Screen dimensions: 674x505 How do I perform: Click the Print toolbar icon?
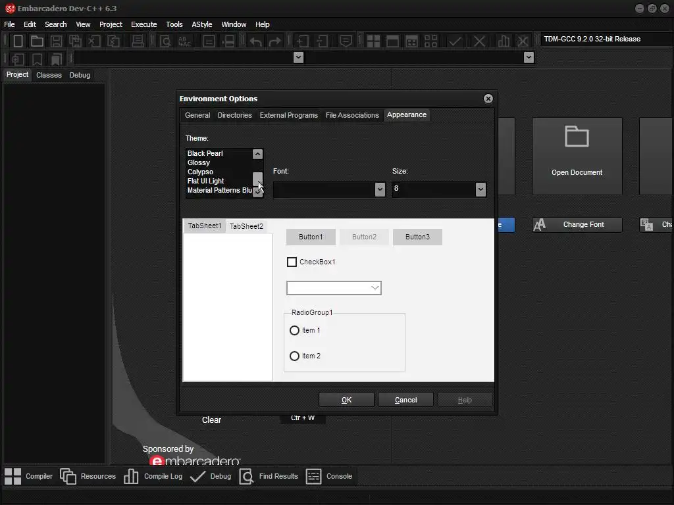pyautogui.click(x=138, y=41)
